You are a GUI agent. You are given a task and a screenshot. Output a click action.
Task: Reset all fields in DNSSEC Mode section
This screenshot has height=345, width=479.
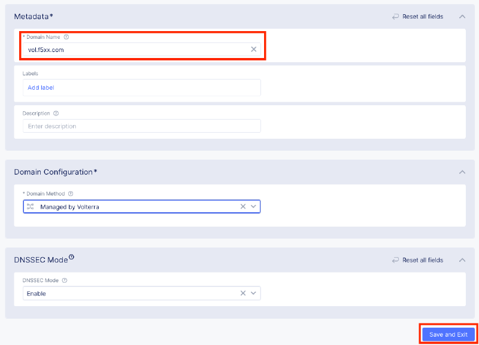coord(418,260)
